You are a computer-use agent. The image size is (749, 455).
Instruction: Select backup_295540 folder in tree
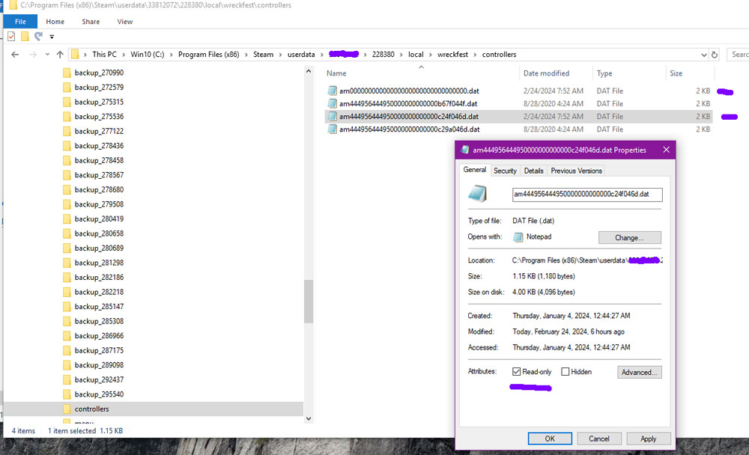pyautogui.click(x=99, y=394)
